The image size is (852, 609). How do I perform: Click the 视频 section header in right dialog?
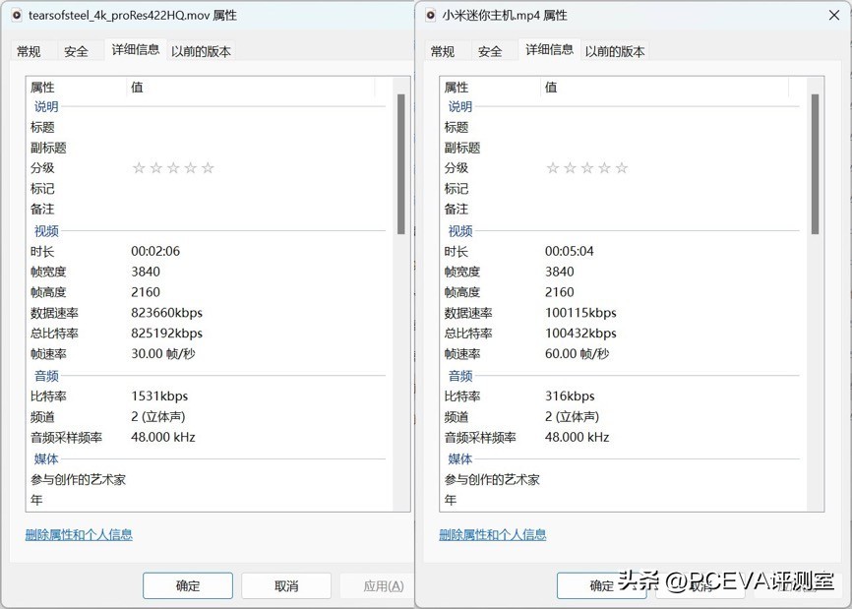(459, 230)
